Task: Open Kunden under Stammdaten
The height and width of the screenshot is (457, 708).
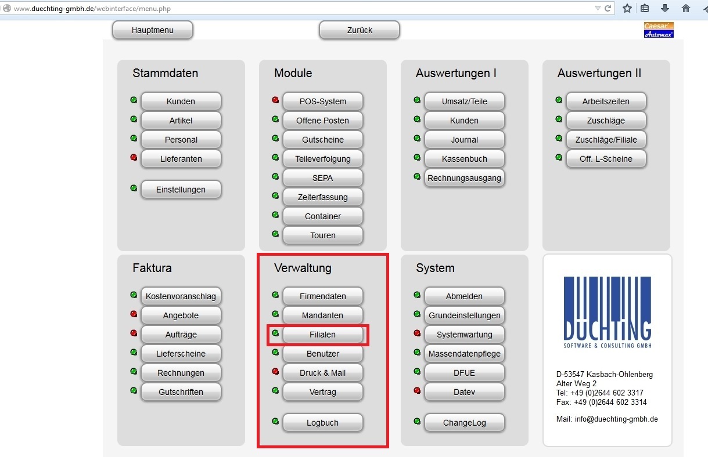Action: (181, 101)
